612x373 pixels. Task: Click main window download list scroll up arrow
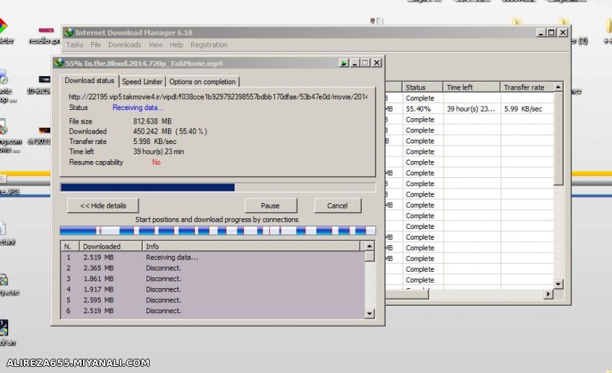click(558, 87)
